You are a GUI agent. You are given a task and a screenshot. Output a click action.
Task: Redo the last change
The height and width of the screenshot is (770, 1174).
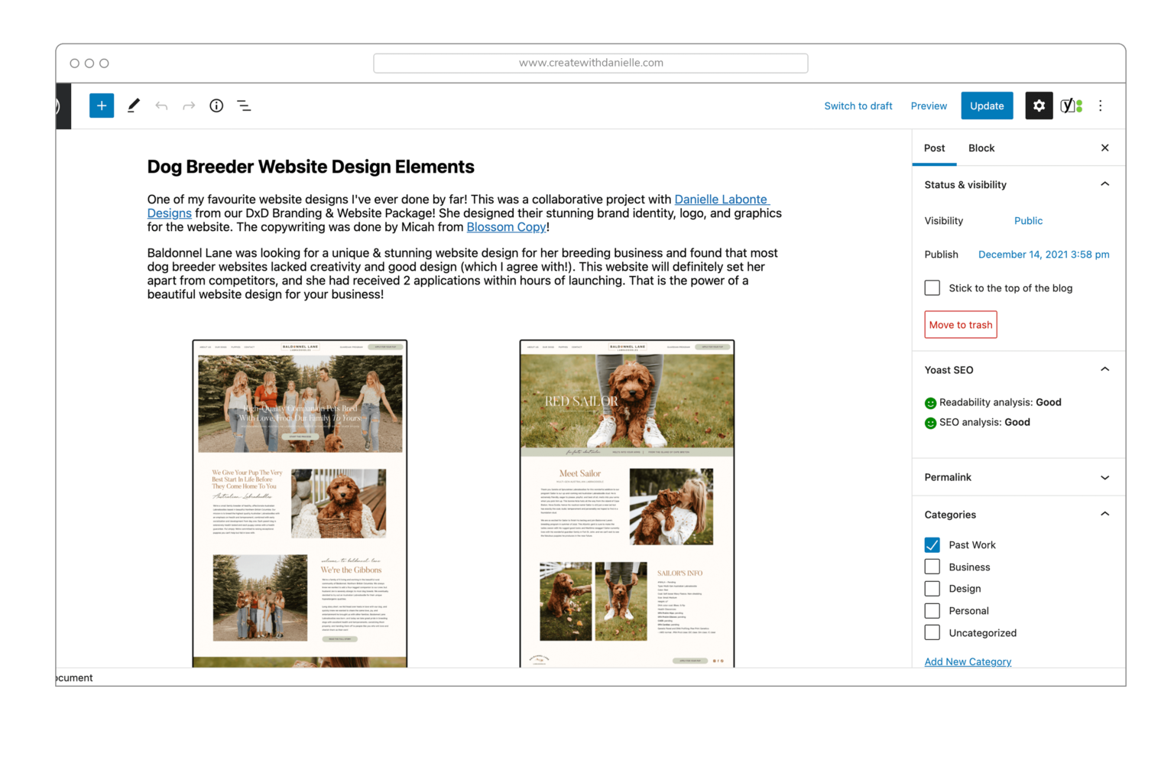tap(189, 106)
